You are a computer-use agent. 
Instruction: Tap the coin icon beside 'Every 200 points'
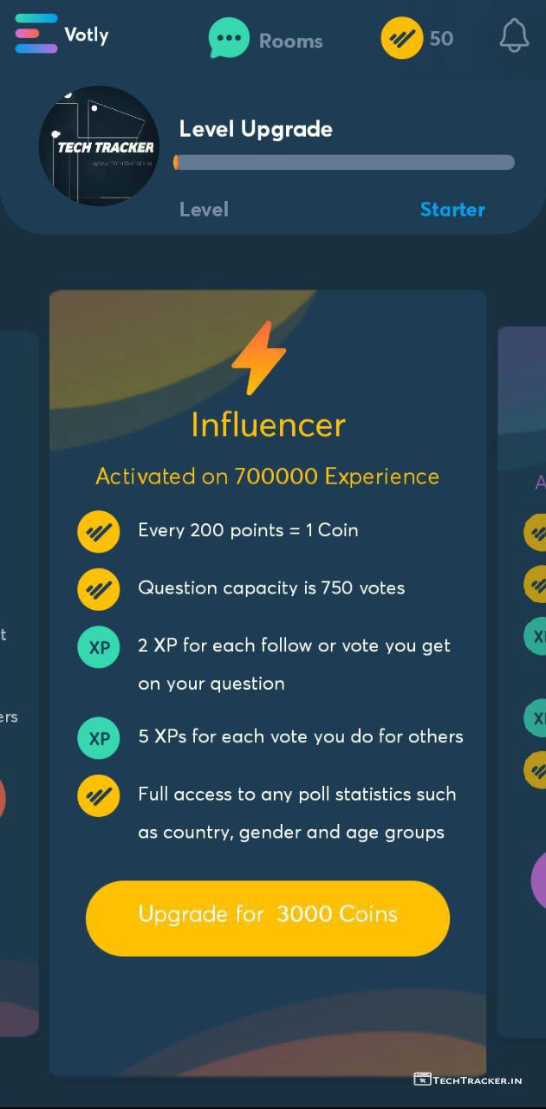[99, 531]
